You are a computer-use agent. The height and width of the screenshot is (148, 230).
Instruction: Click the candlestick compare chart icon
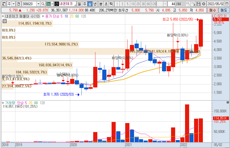click(x=188, y=4)
